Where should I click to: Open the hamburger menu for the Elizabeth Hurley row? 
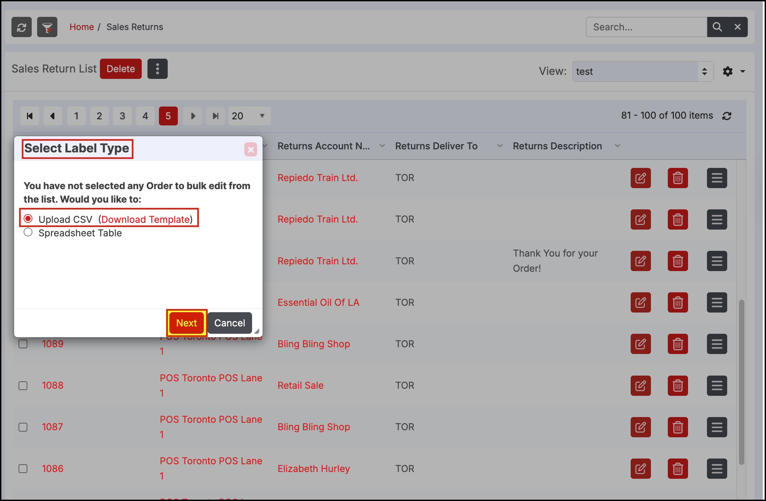[717, 469]
